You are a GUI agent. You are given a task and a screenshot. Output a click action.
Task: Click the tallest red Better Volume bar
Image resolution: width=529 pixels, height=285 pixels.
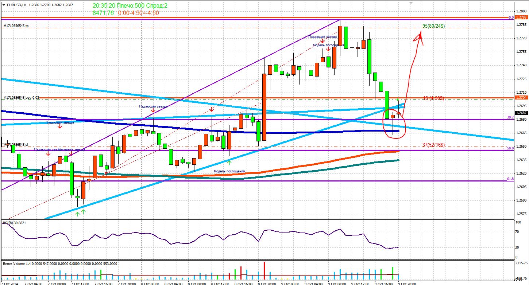[x=264, y=270]
